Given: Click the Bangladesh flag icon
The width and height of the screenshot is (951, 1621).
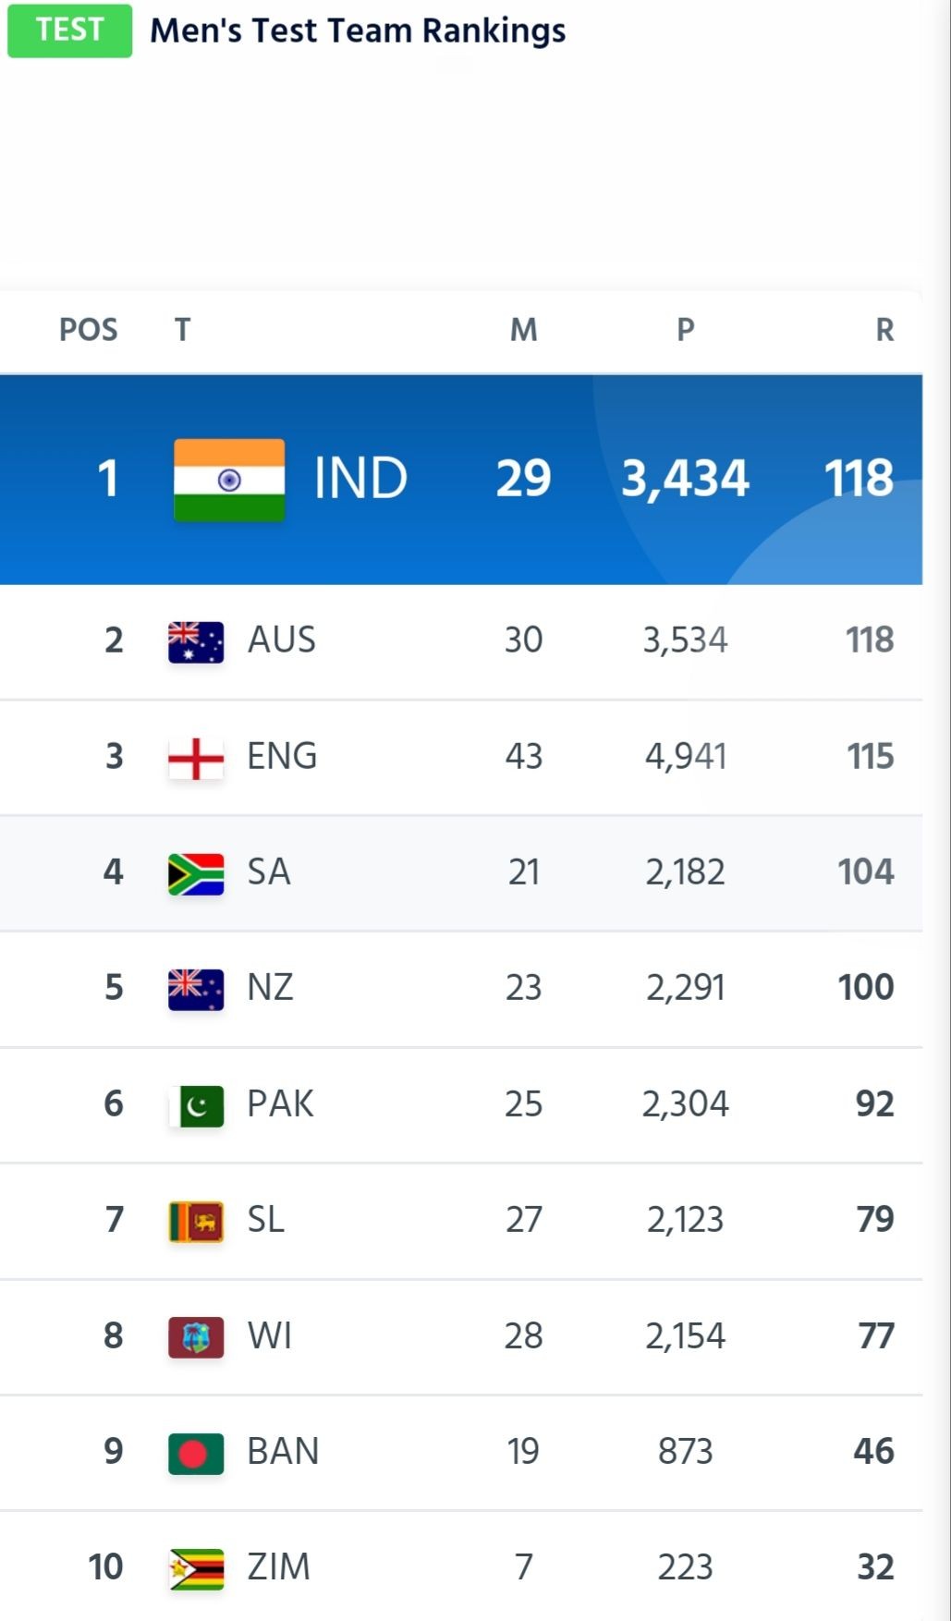Looking at the screenshot, I should pyautogui.click(x=196, y=1454).
